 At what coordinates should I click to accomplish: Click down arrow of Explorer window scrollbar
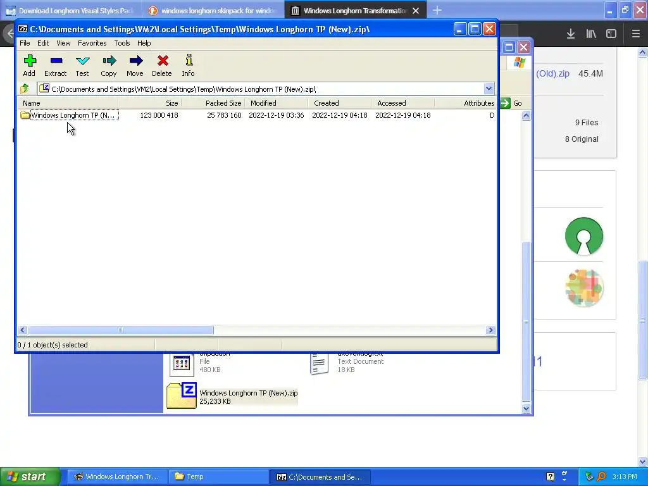[526, 408]
